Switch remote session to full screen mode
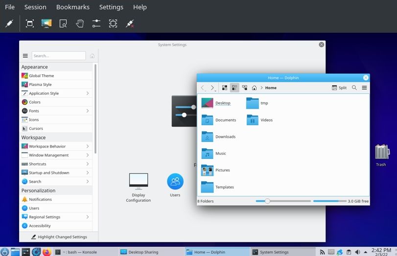Viewport: 397px width, 256px height. point(30,23)
